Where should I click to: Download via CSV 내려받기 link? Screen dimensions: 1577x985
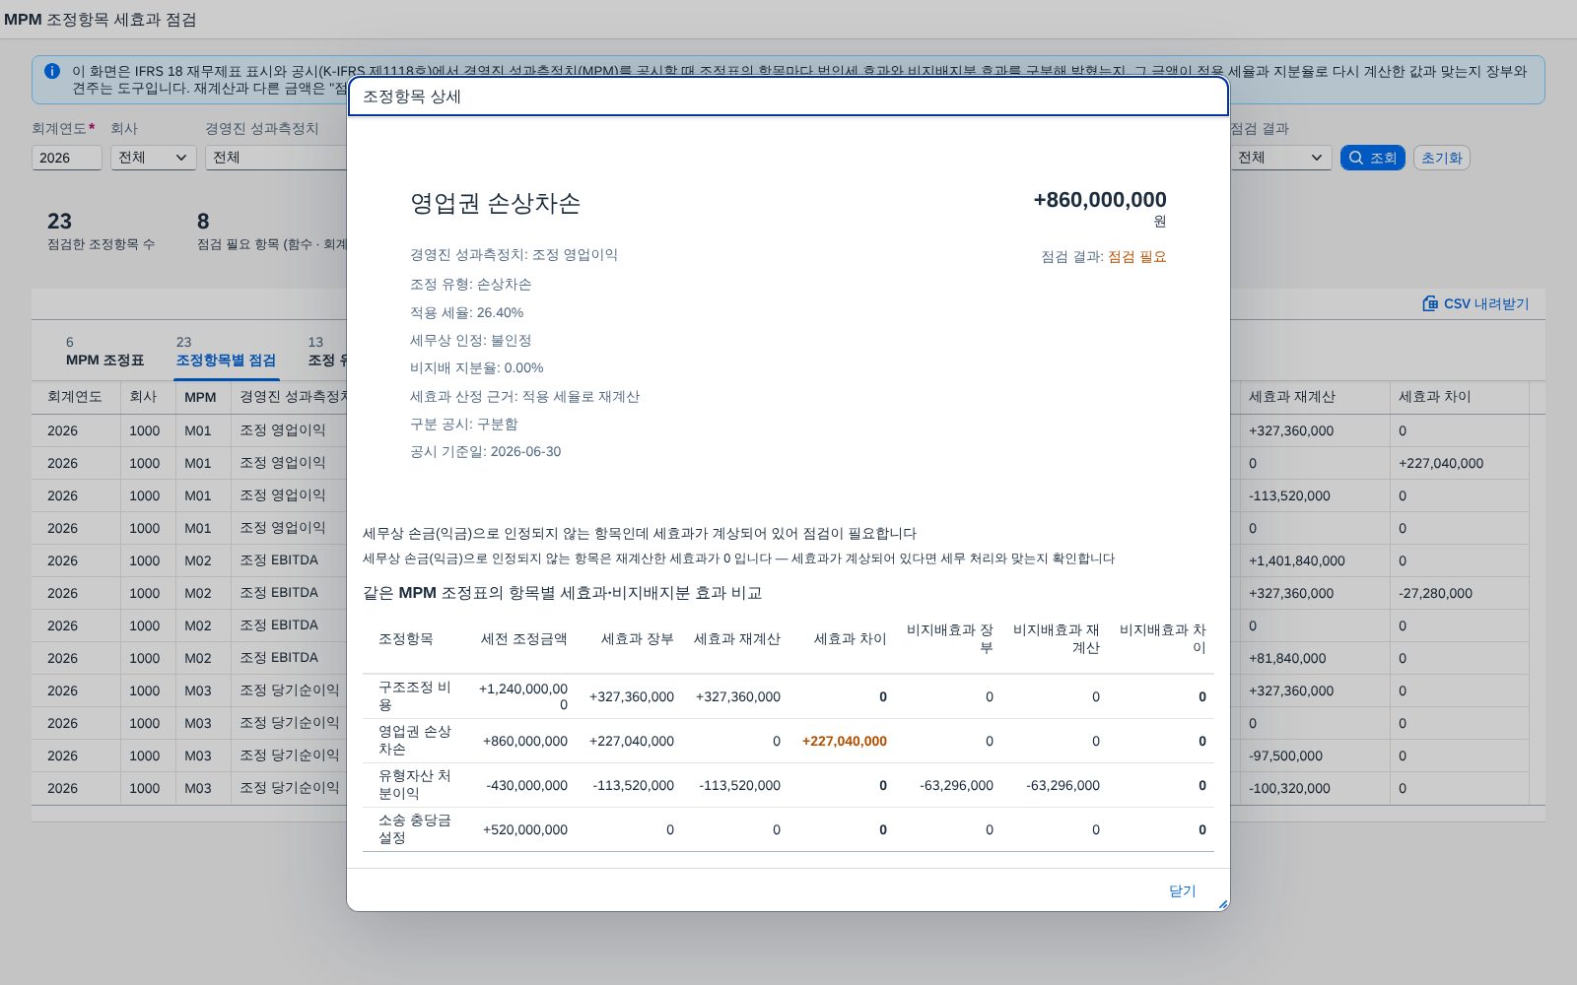pos(1475,303)
